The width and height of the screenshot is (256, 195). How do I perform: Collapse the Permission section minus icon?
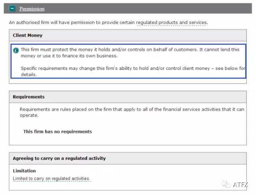pos(12,8)
